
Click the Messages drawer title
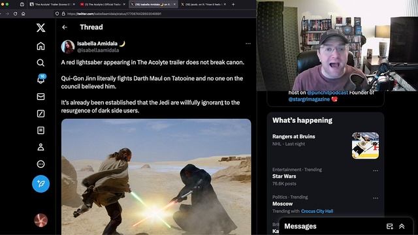point(300,227)
